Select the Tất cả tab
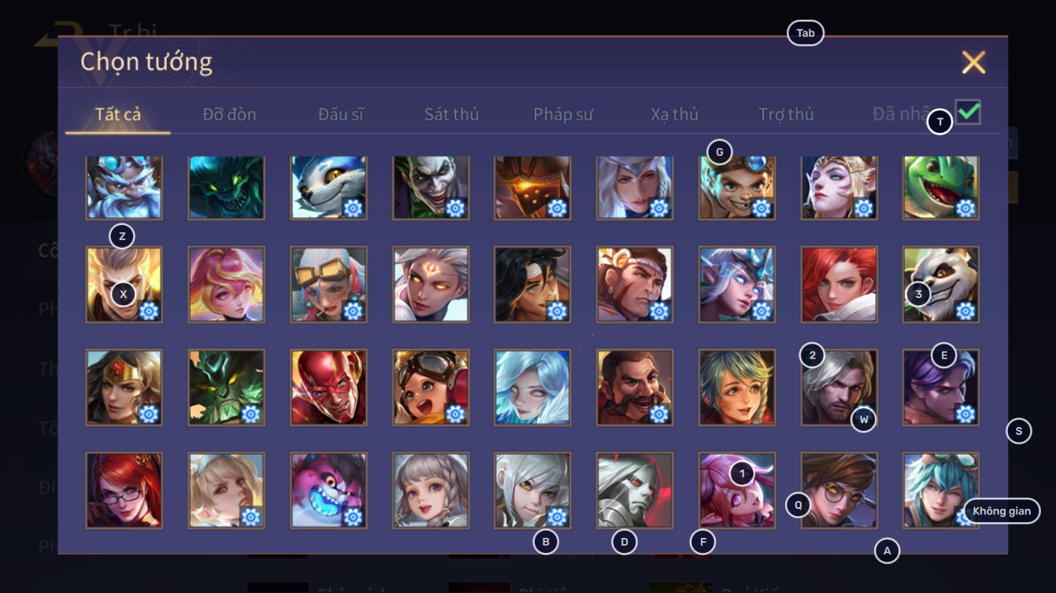 pos(118,114)
